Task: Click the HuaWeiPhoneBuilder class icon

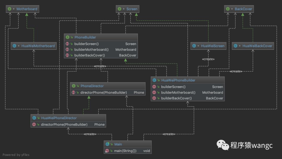Action: click(x=154, y=80)
